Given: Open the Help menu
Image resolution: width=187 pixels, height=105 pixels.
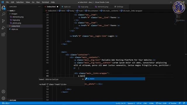Looking at the screenshot, I should [53, 2].
